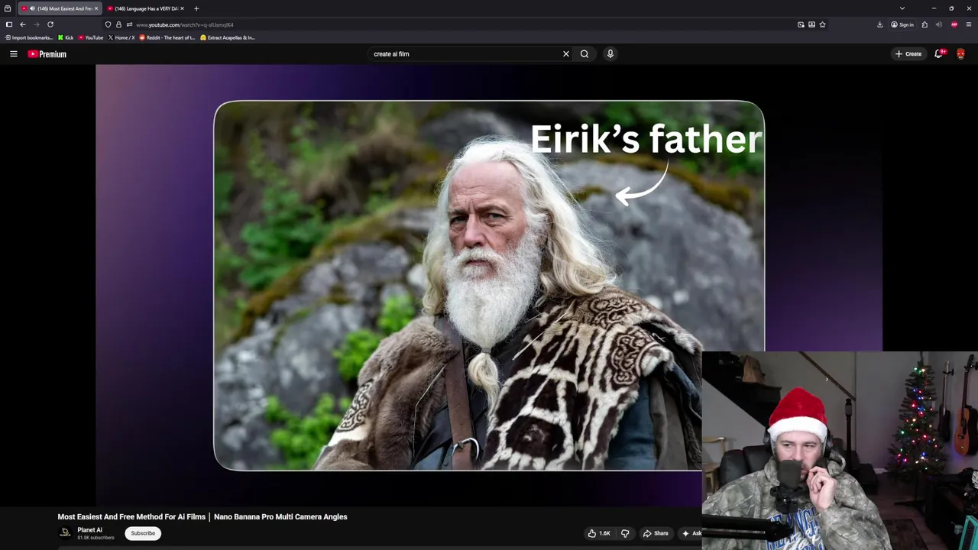The image size is (978, 550).
Task: Close the 'Most Easiest And Free' tab
Action: pyautogui.click(x=96, y=8)
